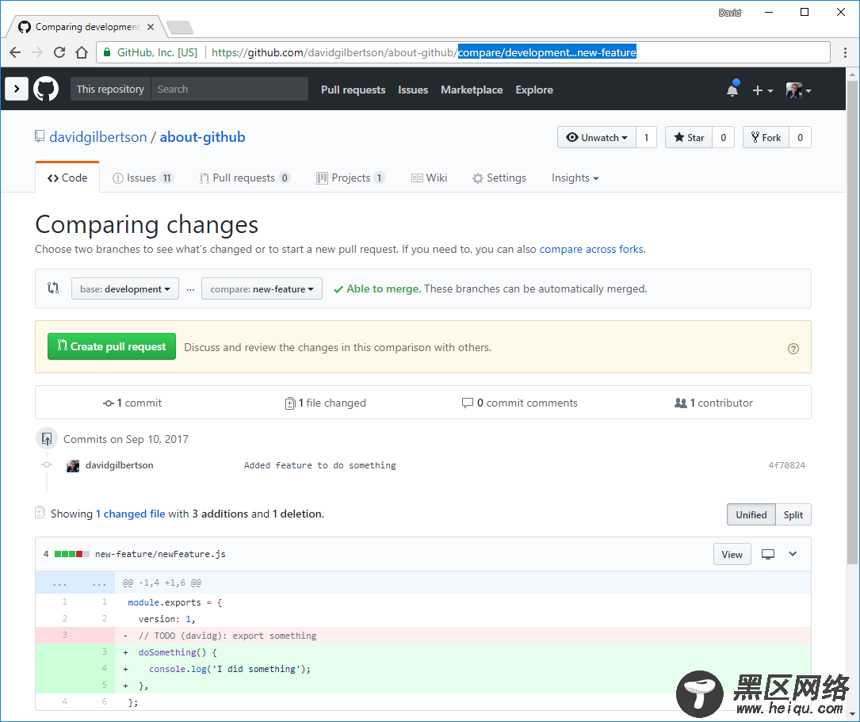
Task: Open Explore in top navigation
Action: 534,90
